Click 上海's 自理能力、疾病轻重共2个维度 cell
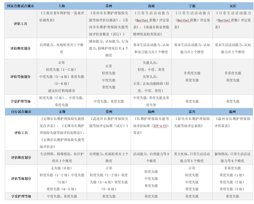 pos(62,48)
